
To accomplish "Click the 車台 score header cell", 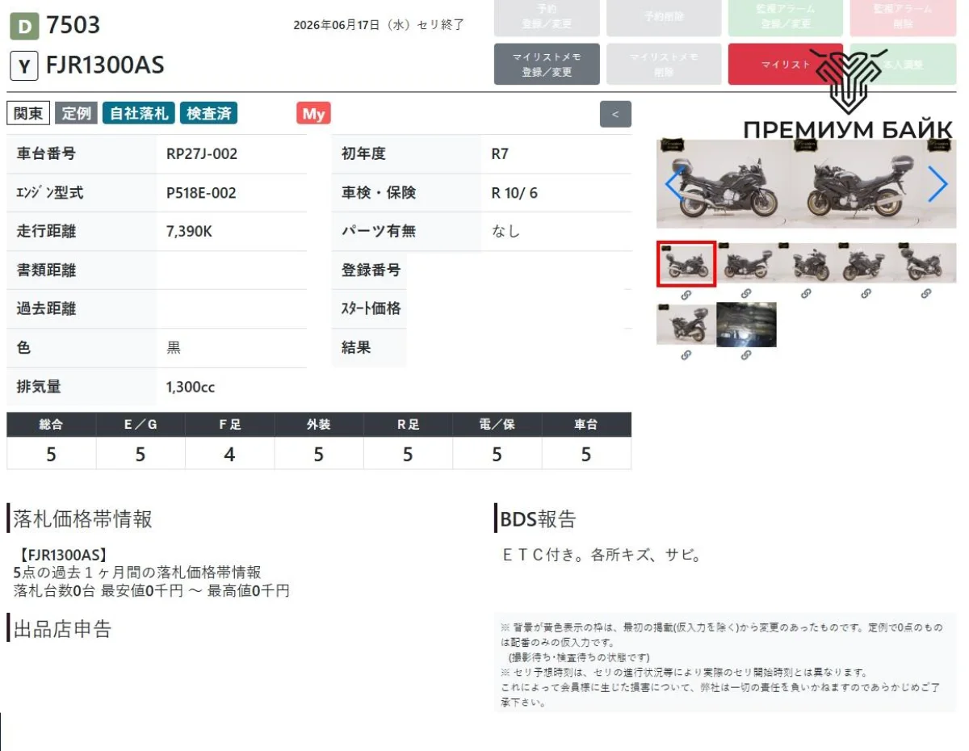I will 586,424.
